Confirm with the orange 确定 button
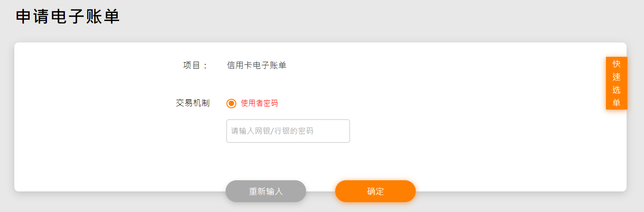 click(375, 191)
